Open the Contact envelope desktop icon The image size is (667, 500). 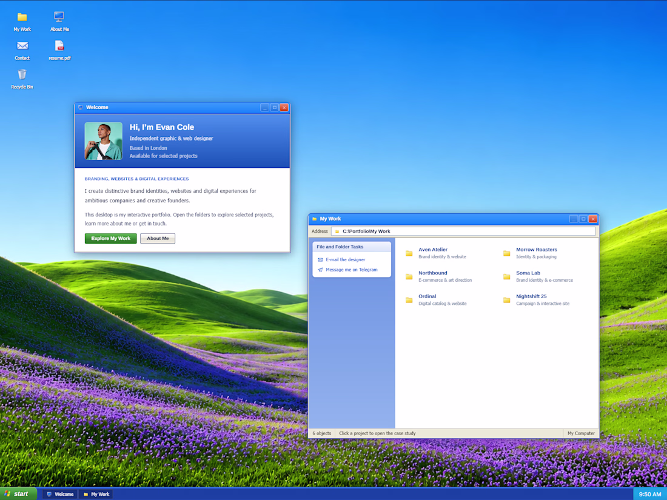click(x=22, y=45)
